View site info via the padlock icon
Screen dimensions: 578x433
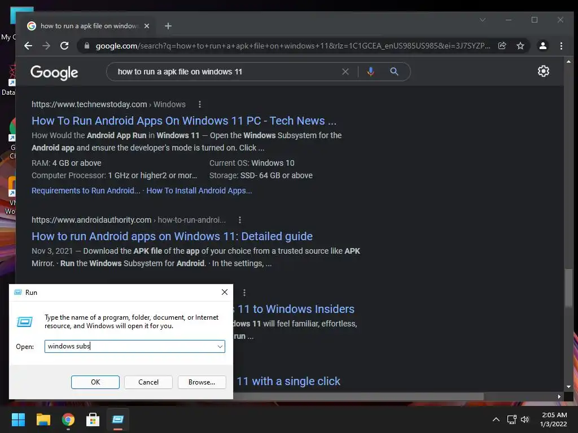click(x=87, y=46)
